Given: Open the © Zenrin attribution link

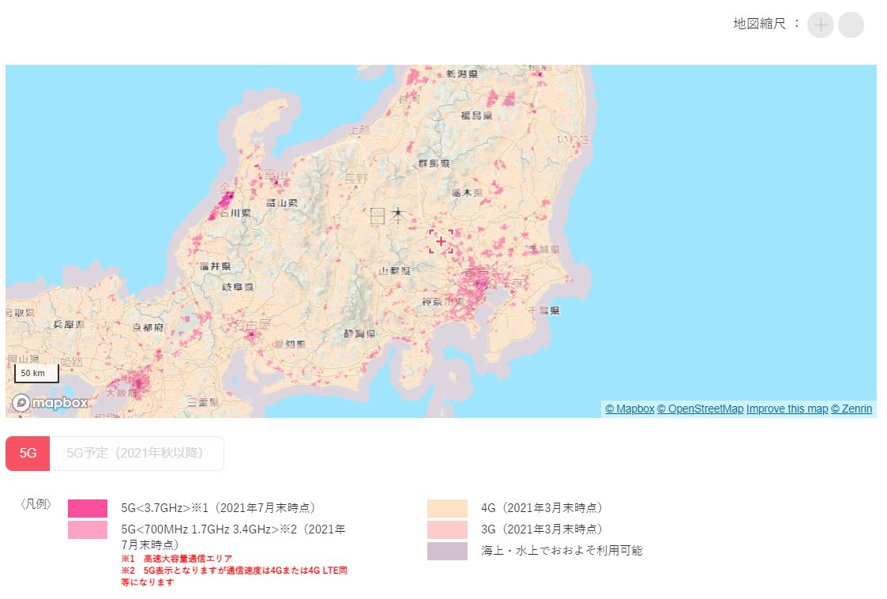Looking at the screenshot, I should [851, 409].
